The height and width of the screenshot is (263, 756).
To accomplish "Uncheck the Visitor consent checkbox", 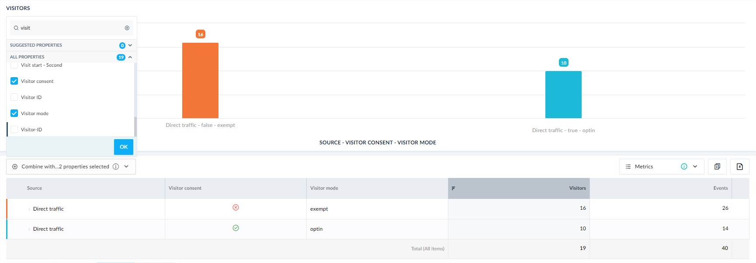I will (14, 81).
